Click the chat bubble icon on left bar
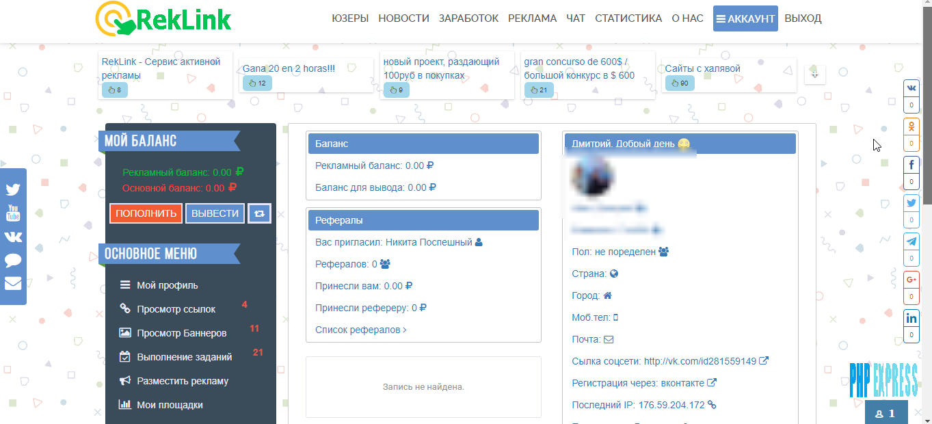The height and width of the screenshot is (424, 932). point(13,260)
